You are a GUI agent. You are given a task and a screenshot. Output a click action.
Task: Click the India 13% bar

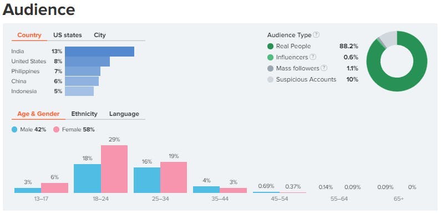99,52
